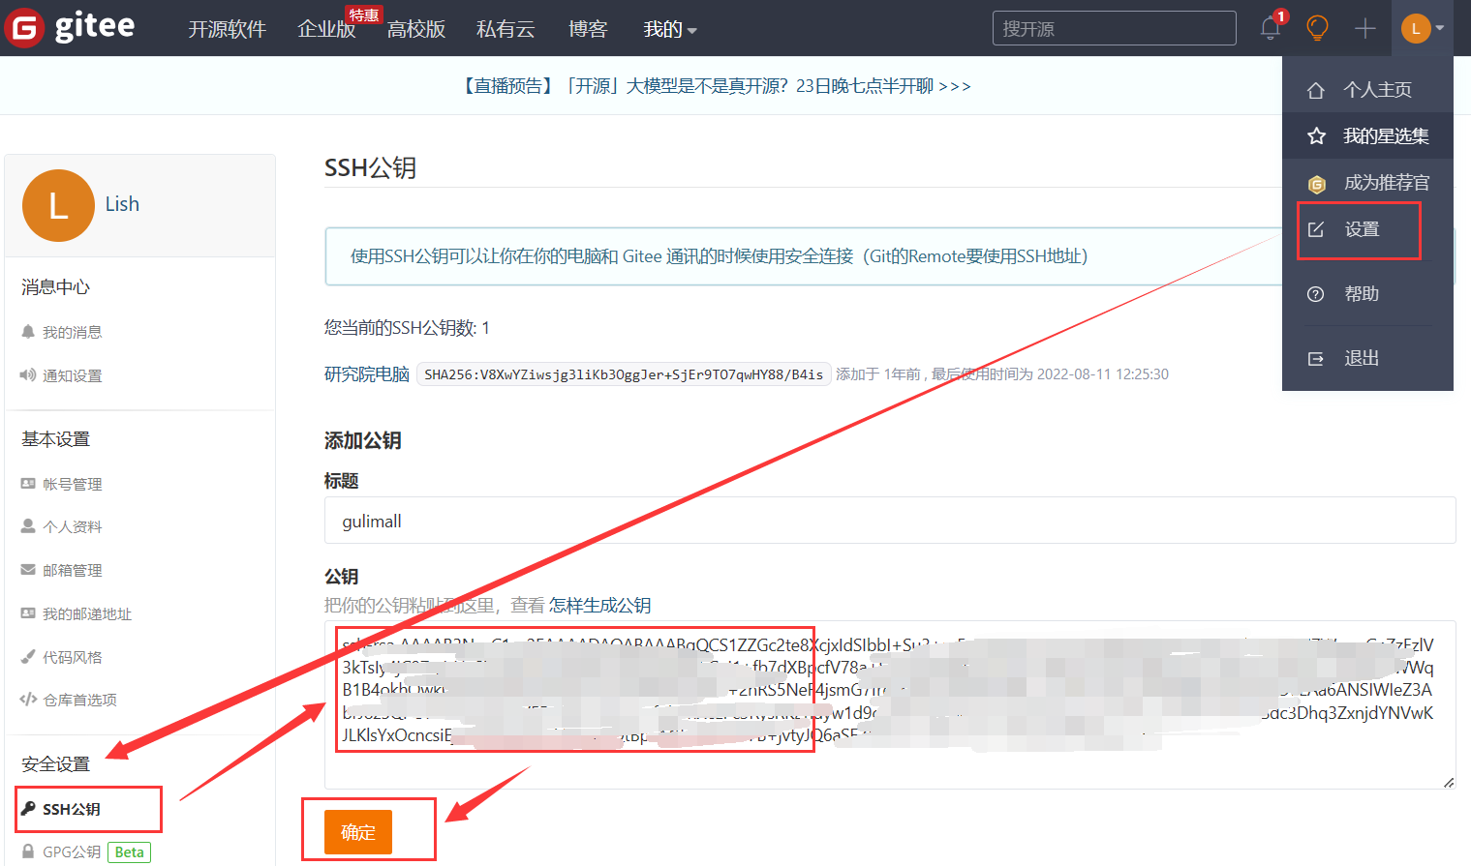Open the Lish username link

click(122, 204)
